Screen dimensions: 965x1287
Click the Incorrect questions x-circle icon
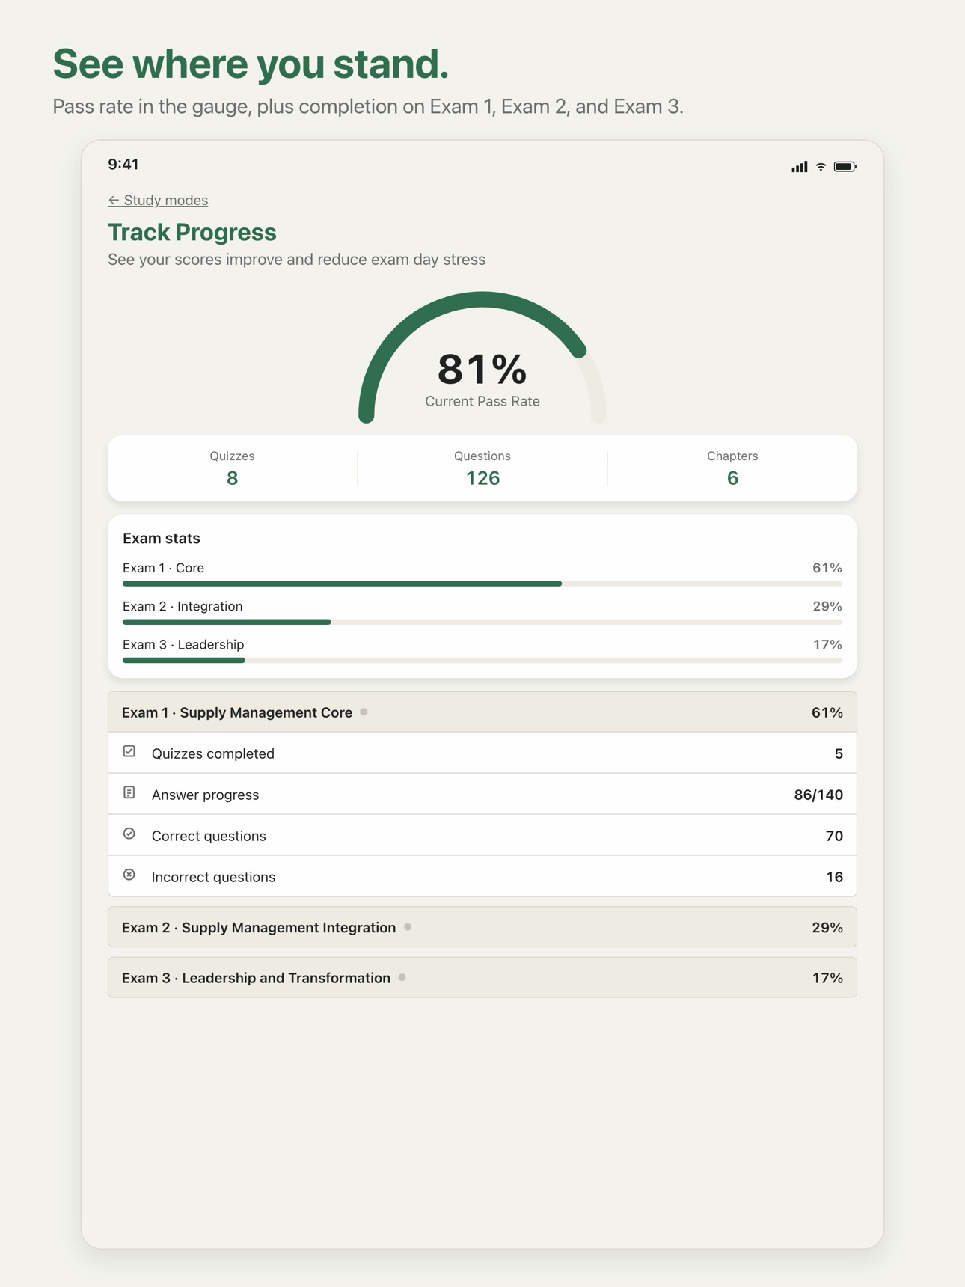click(x=129, y=875)
